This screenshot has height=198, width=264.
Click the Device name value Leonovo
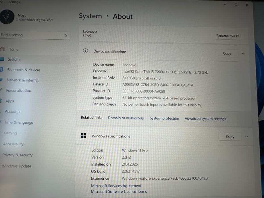[x=130, y=65]
